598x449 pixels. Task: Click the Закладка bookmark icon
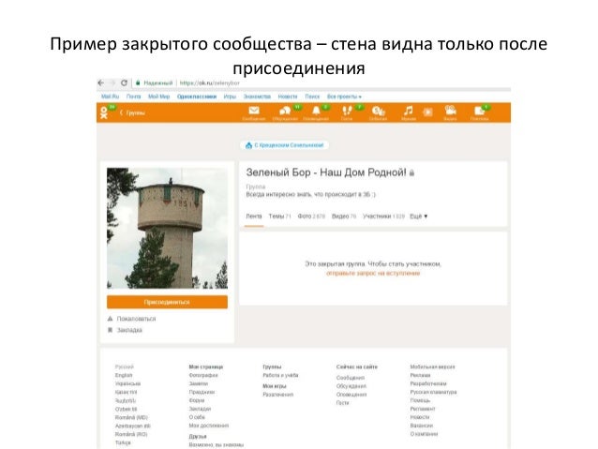pos(110,330)
